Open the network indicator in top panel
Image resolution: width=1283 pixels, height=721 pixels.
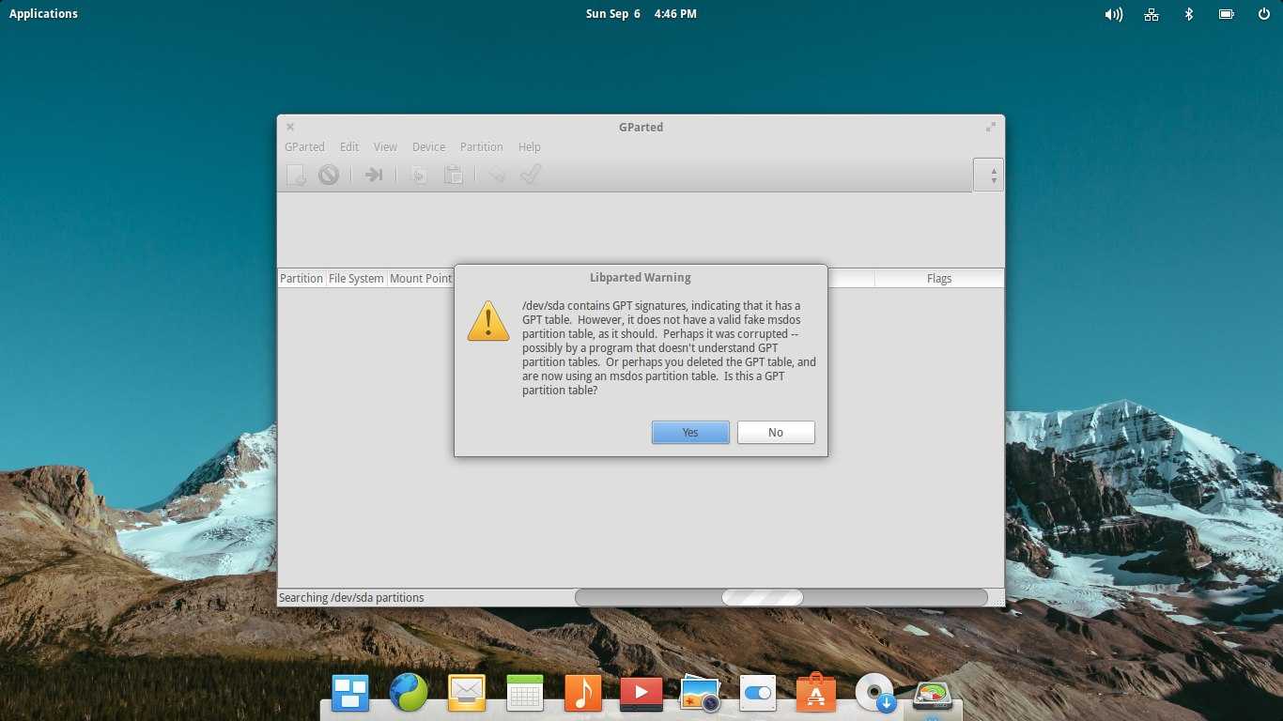point(1152,14)
